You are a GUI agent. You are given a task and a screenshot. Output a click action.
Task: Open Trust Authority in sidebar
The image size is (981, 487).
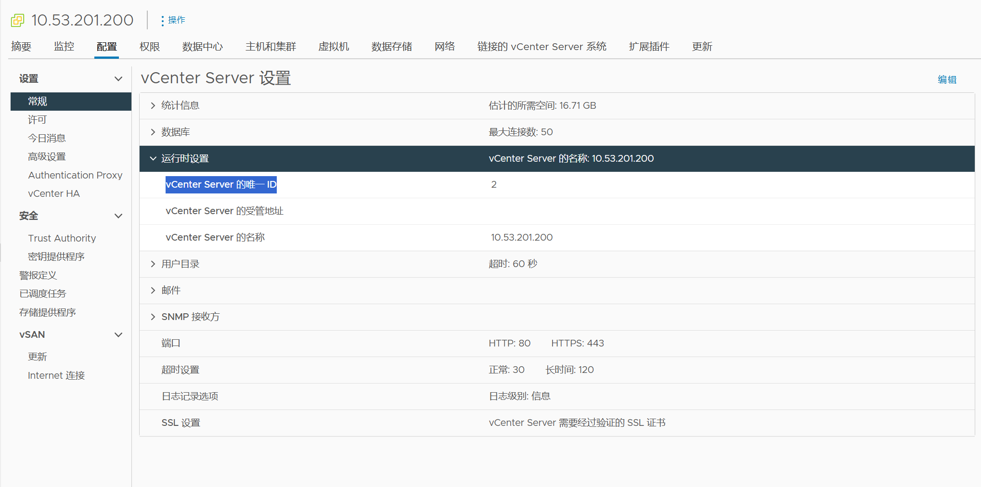[x=62, y=238]
